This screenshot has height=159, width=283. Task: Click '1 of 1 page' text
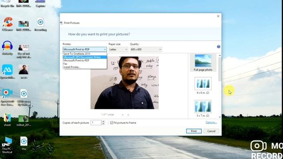tap(107, 114)
